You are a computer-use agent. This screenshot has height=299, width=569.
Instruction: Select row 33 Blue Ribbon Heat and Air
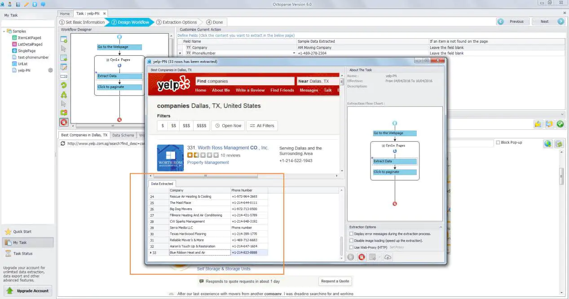pos(208,253)
